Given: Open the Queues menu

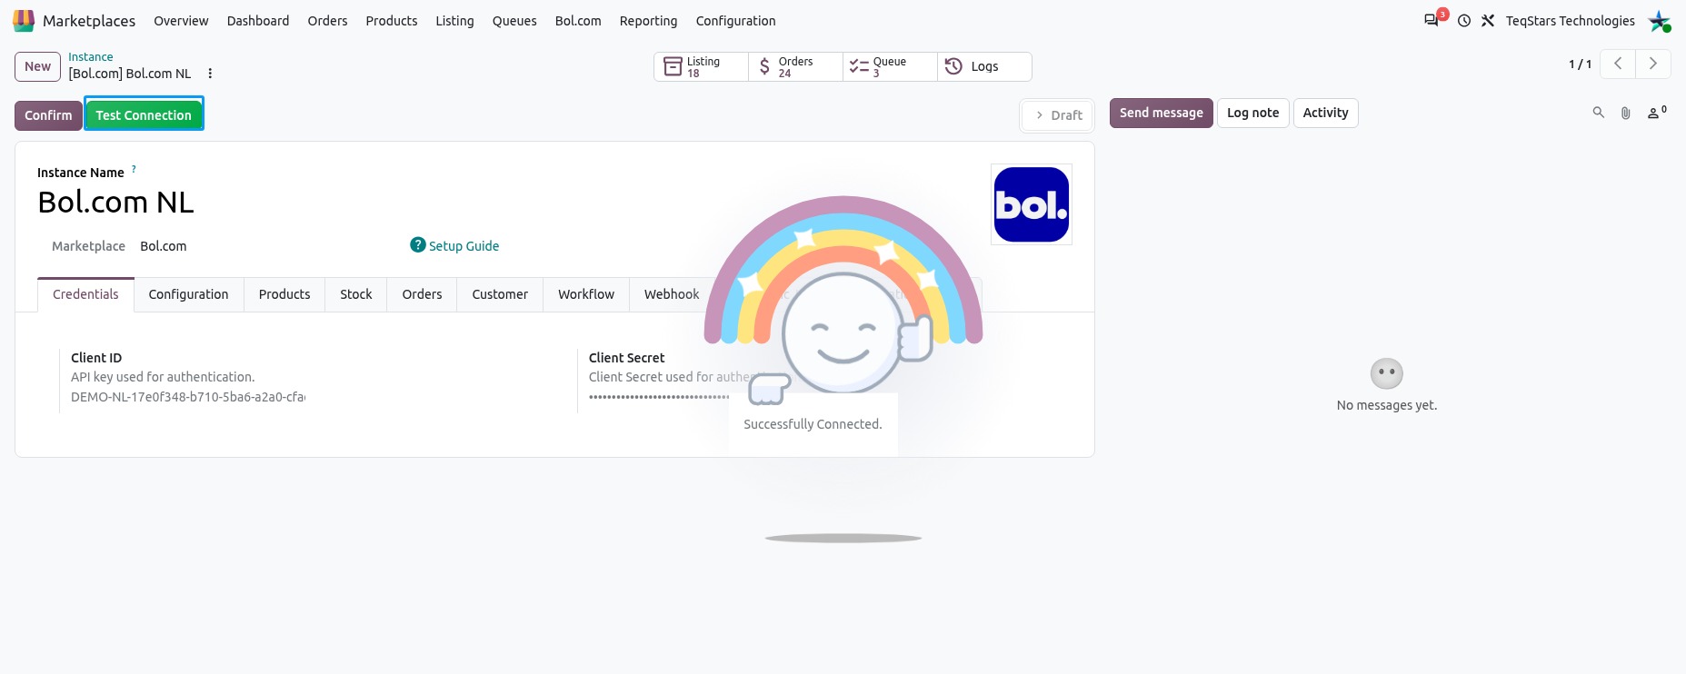Looking at the screenshot, I should 514,21.
